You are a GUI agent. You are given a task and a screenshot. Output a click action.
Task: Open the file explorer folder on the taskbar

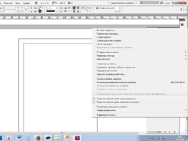coord(57,138)
